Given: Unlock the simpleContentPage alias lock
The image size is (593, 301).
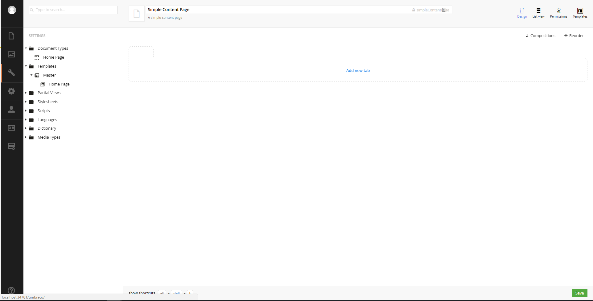Looking at the screenshot, I should [414, 10].
